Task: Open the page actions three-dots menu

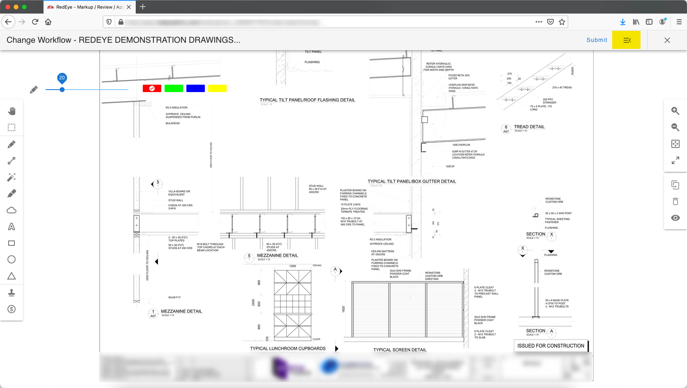Action: 538,22
